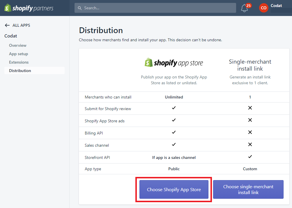Click the X mark in Sales channel row

click(250, 144)
